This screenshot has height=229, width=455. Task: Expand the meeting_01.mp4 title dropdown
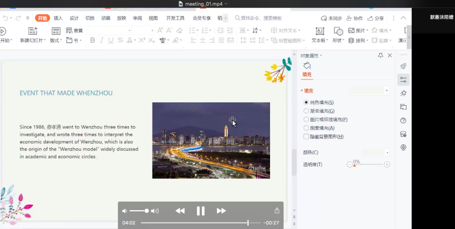[x=226, y=4]
